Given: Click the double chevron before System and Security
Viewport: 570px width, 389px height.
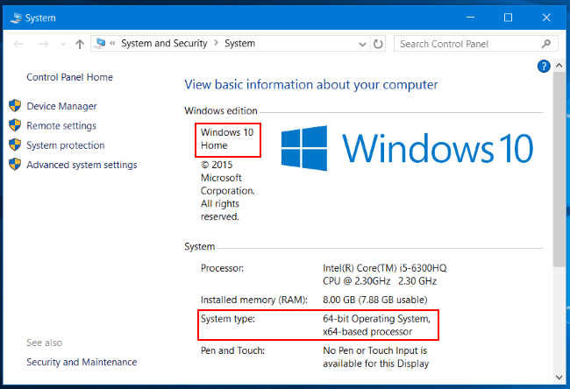Looking at the screenshot, I should point(113,43).
